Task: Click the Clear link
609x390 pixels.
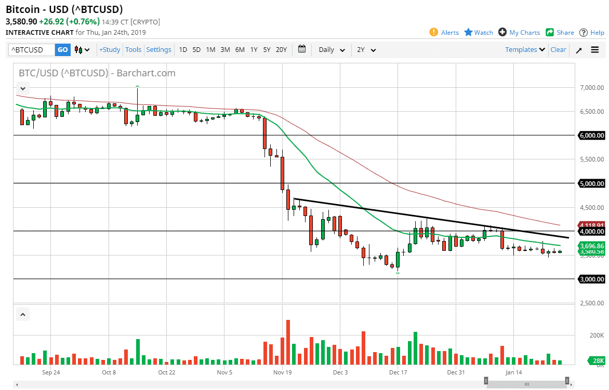Action: [x=558, y=49]
